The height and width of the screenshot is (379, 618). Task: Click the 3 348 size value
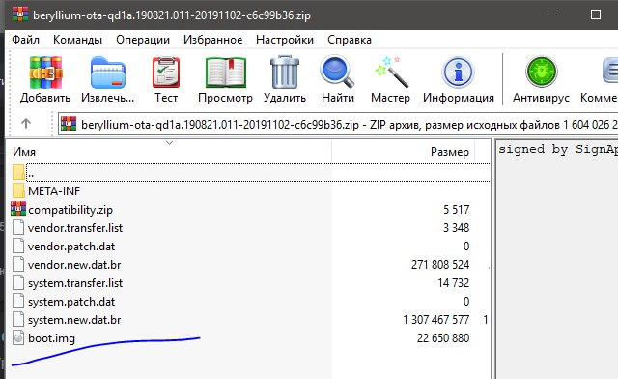coord(457,228)
